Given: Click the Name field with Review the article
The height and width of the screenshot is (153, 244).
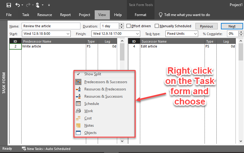Looking at the screenshot, I should (x=51, y=26).
